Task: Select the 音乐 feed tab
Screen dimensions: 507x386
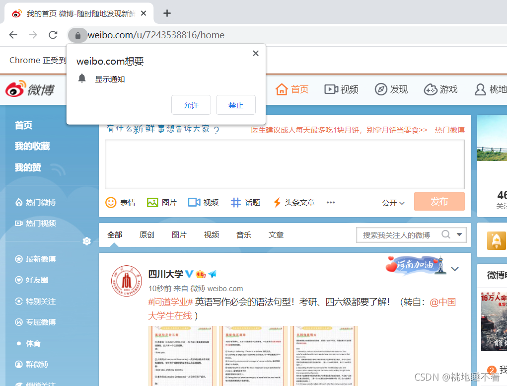Action: [x=244, y=235]
